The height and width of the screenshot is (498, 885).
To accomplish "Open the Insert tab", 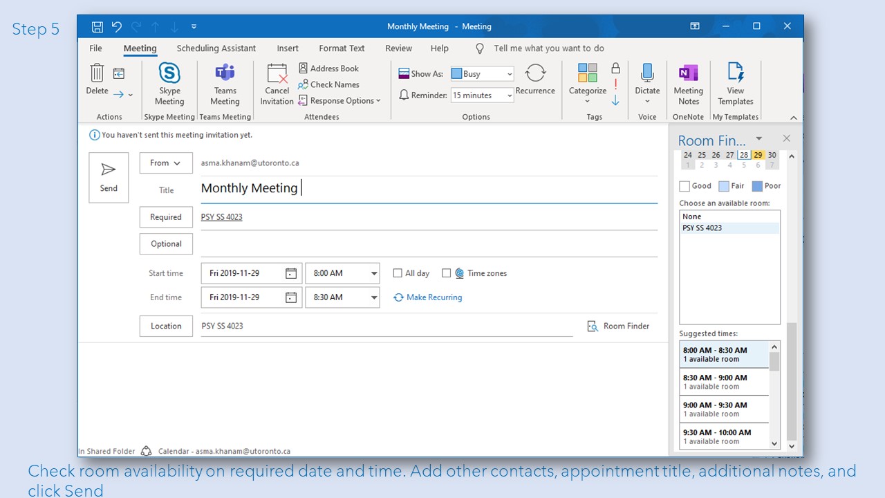I will pyautogui.click(x=288, y=48).
